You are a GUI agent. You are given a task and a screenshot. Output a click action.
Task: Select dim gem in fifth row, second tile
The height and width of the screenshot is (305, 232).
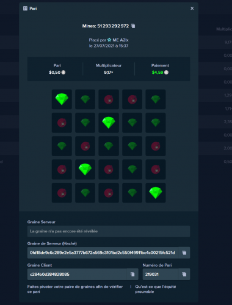pyautogui.click(x=85, y=193)
